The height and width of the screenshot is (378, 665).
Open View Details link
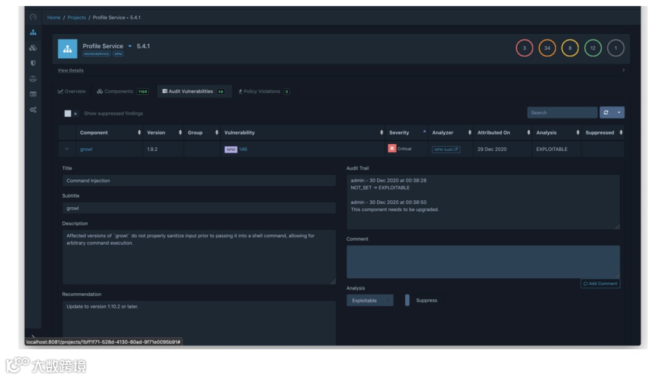tap(70, 70)
